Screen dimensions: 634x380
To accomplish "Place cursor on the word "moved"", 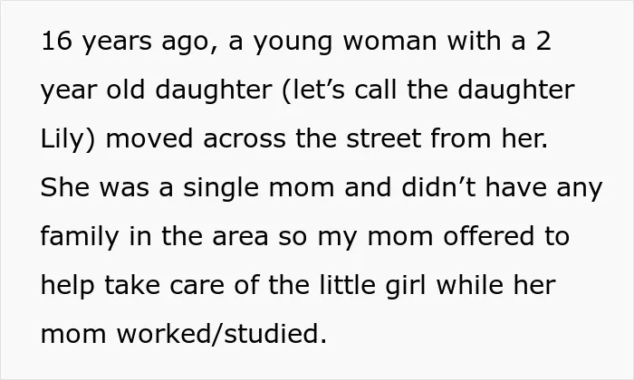I will 149,138.
